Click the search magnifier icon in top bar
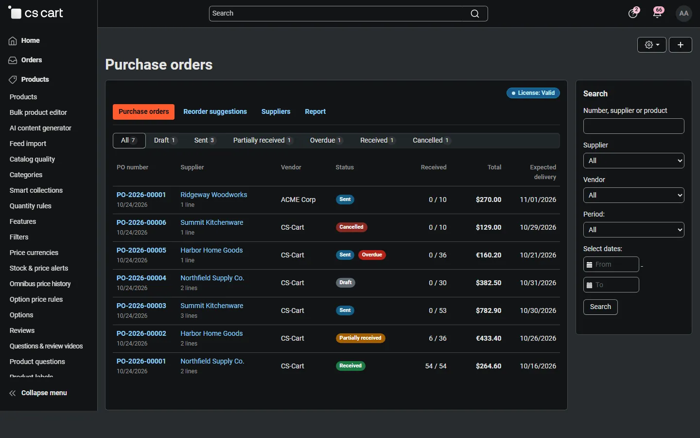The image size is (700, 438). (x=475, y=14)
